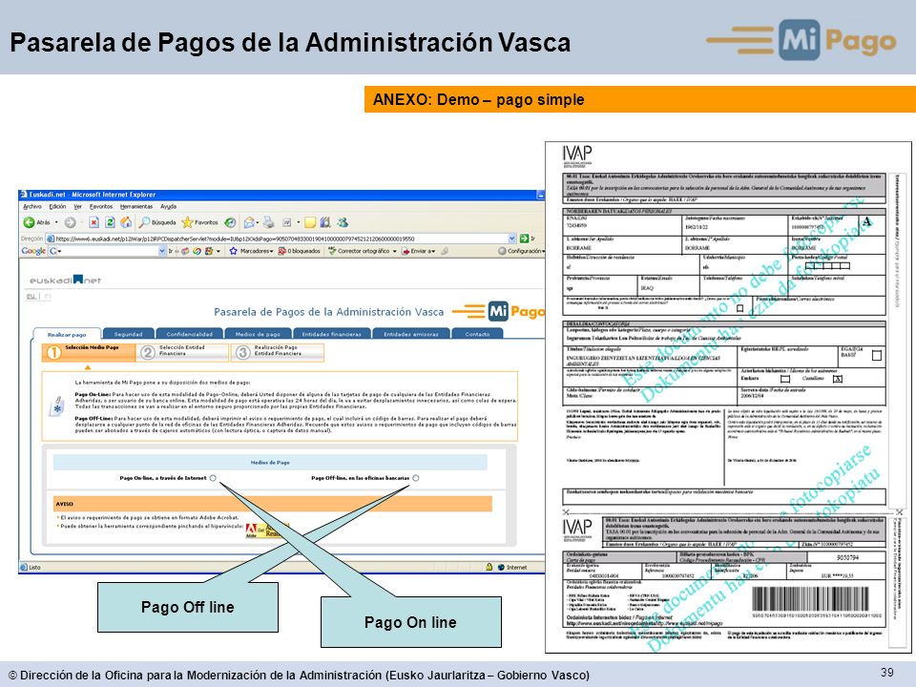Click the green Ir go arrow
The width and height of the screenshot is (916, 687).
tap(524, 239)
